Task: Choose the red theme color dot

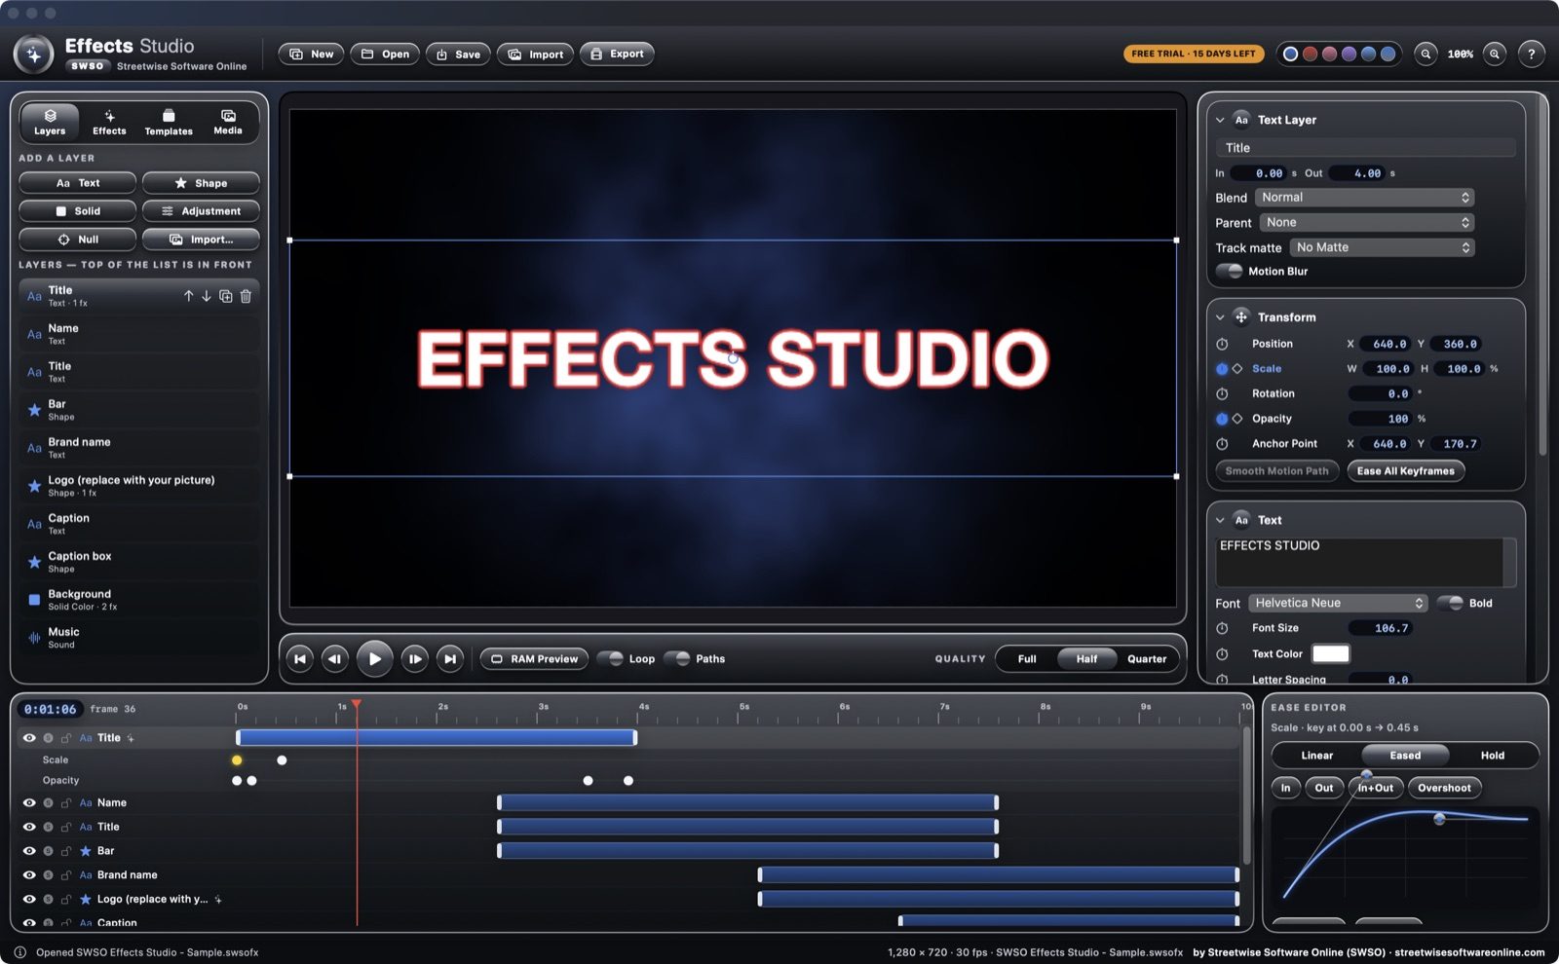Action: pos(1311,55)
